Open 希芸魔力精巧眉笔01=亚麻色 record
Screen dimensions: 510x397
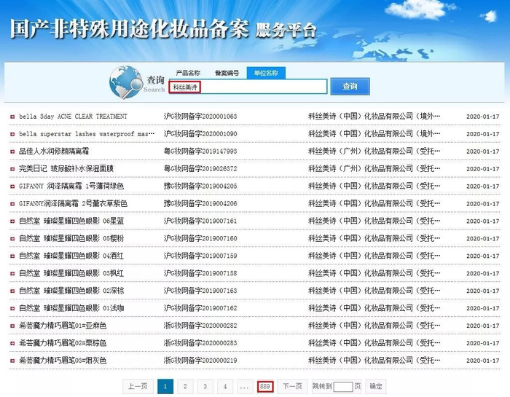[x=63, y=326]
